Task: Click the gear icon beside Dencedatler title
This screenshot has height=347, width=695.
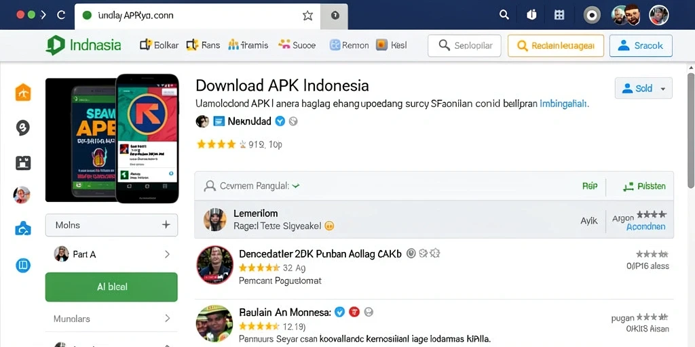Action: (x=435, y=253)
